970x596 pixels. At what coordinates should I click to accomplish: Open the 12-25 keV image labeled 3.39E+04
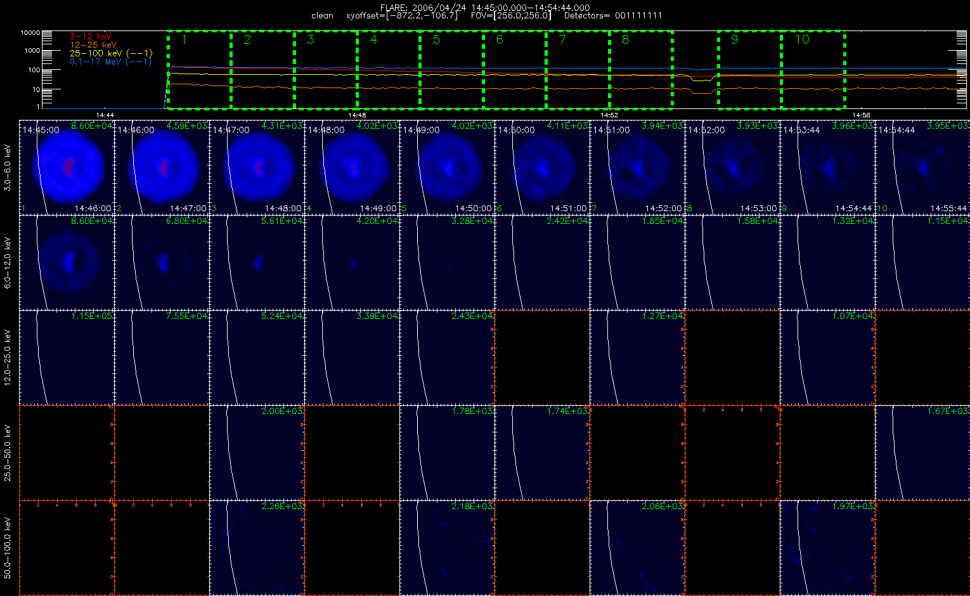pyautogui.click(x=352, y=357)
